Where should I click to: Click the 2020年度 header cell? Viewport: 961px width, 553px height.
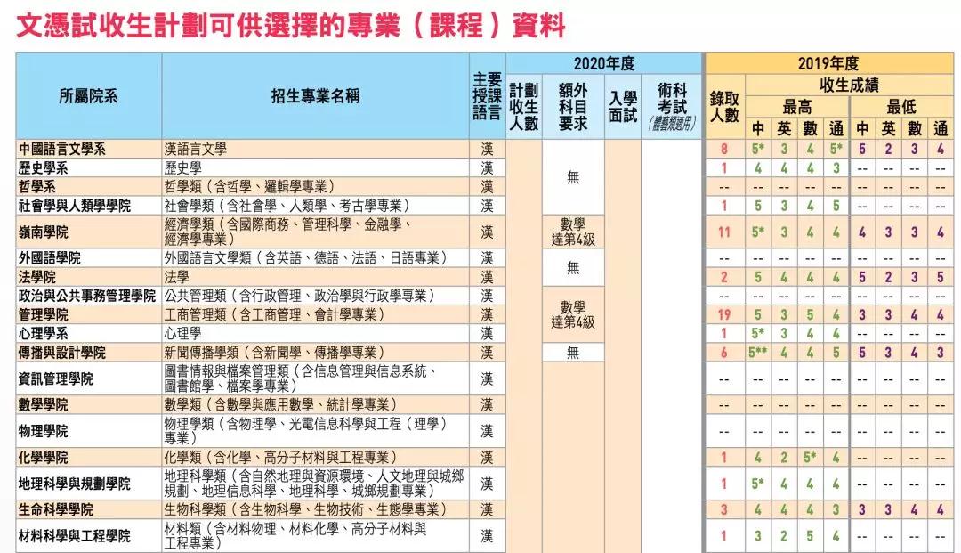(x=603, y=63)
